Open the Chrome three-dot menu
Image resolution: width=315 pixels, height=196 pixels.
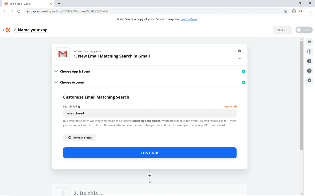pyautogui.click(x=310, y=11)
